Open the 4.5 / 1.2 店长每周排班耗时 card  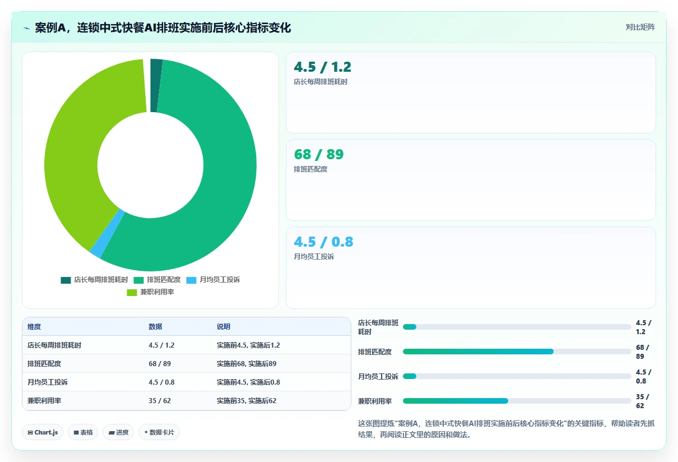[471, 93]
